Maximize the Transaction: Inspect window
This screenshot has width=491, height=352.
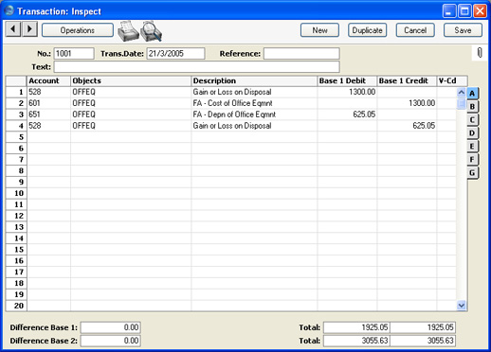point(464,11)
